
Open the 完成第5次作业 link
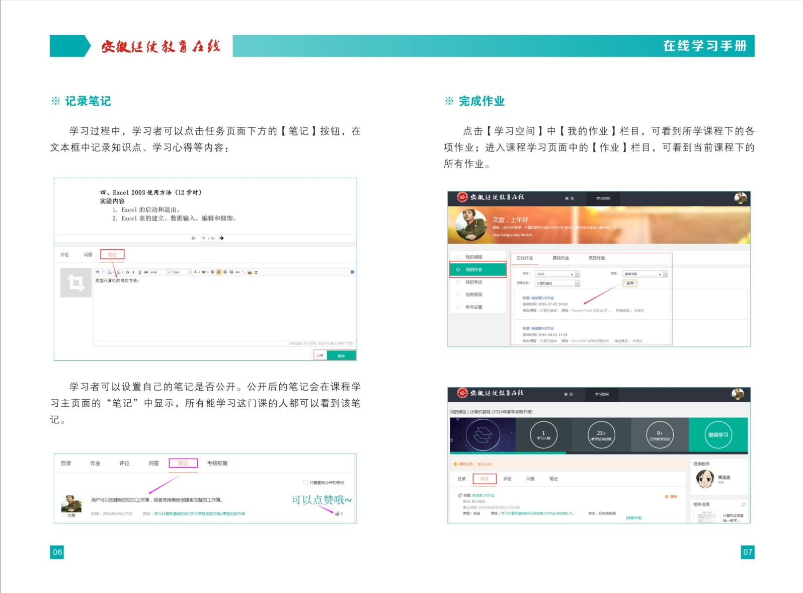(542, 298)
